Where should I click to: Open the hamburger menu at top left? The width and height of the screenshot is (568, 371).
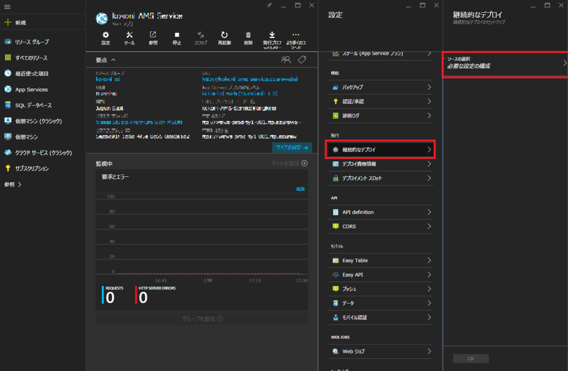(8, 7)
